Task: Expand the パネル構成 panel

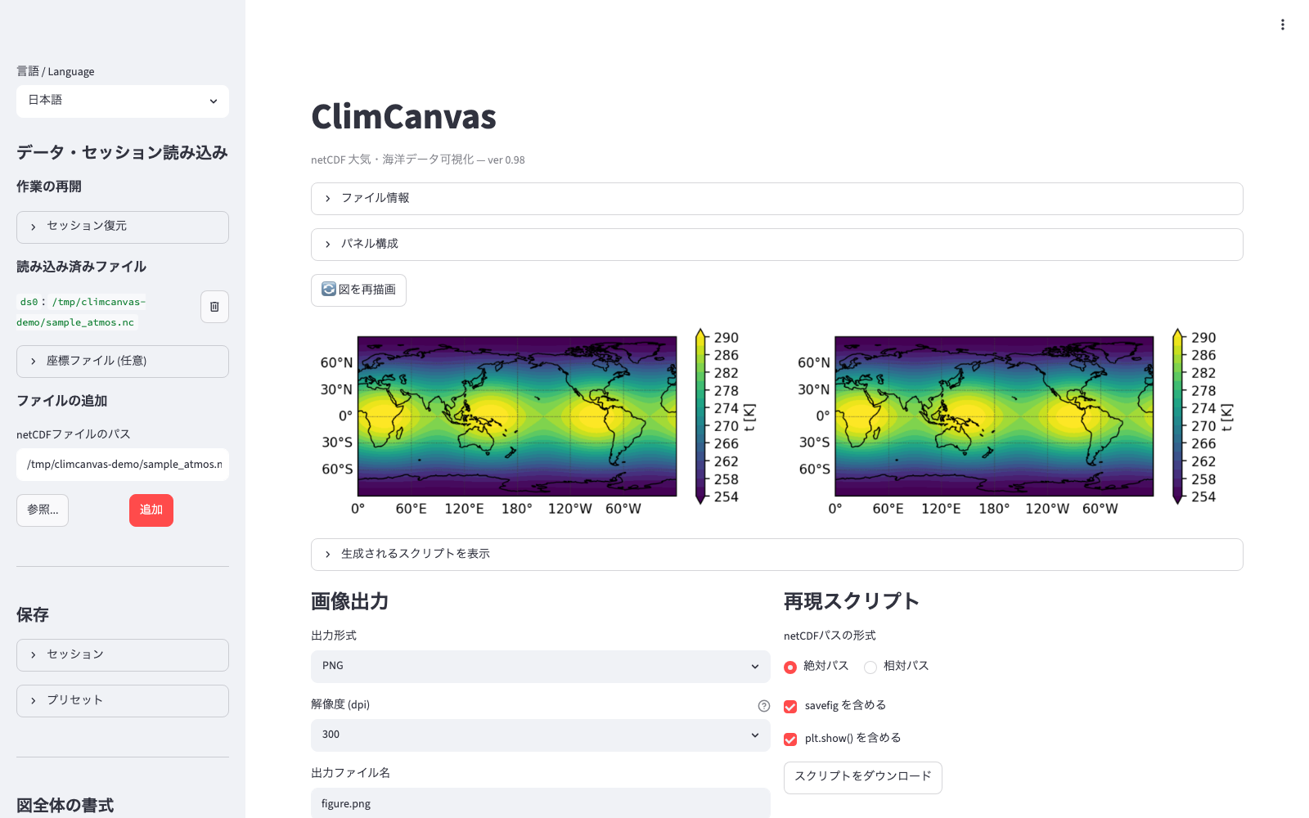Action: click(x=776, y=244)
